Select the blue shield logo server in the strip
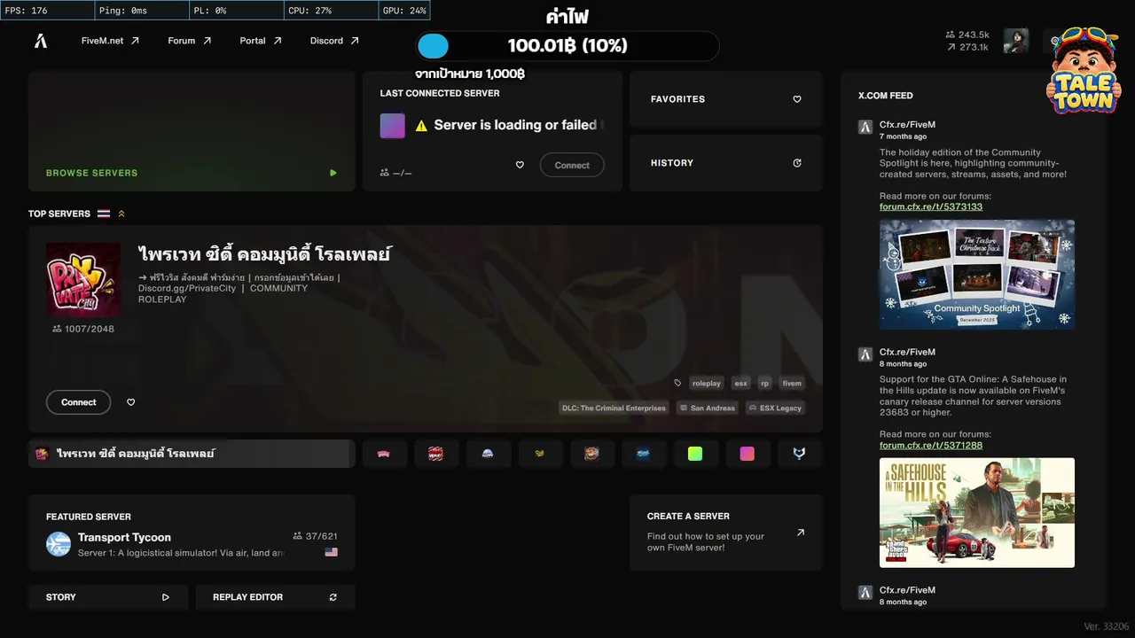The image size is (1135, 638). click(799, 454)
